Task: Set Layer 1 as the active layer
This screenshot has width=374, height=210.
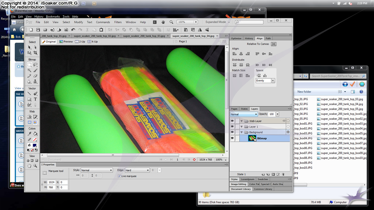Action: click(288, 127)
